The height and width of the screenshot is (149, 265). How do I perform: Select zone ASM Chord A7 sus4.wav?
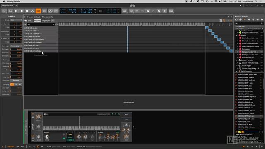(x=41, y=42)
